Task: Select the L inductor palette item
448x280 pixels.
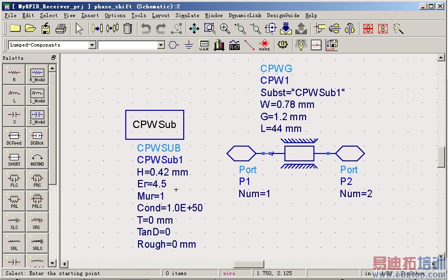Action: point(14,96)
